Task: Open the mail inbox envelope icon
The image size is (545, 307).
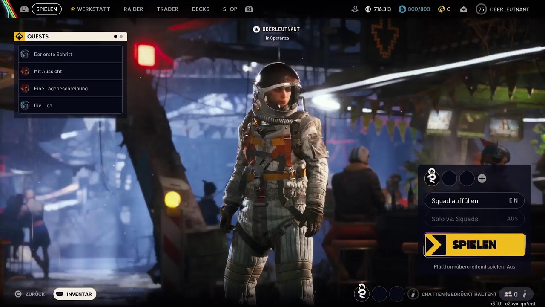Action: coord(464,9)
